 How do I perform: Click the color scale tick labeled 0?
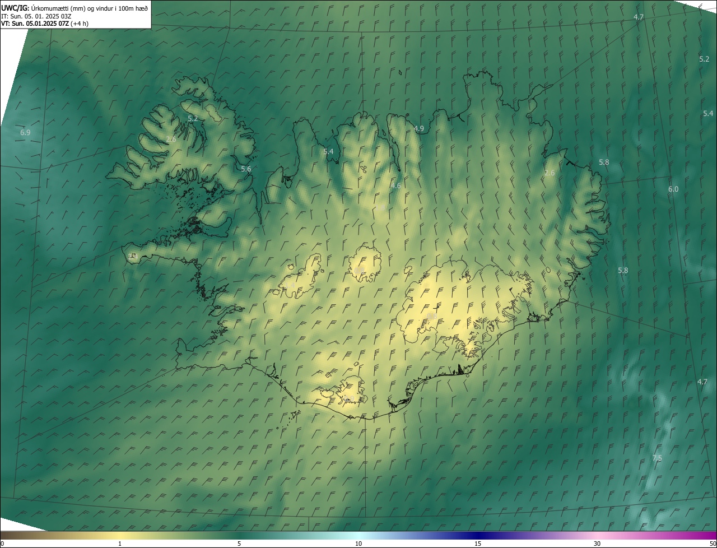(x=2, y=544)
